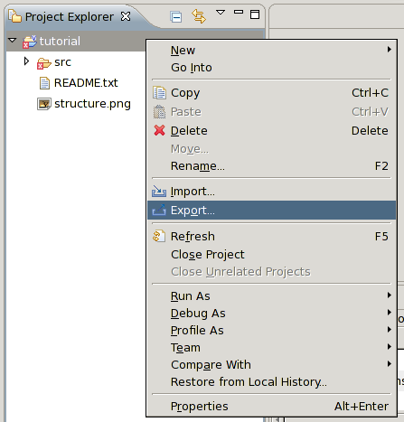Close the Project Explorer tab
Image resolution: width=404 pixels, height=422 pixels.
point(126,16)
